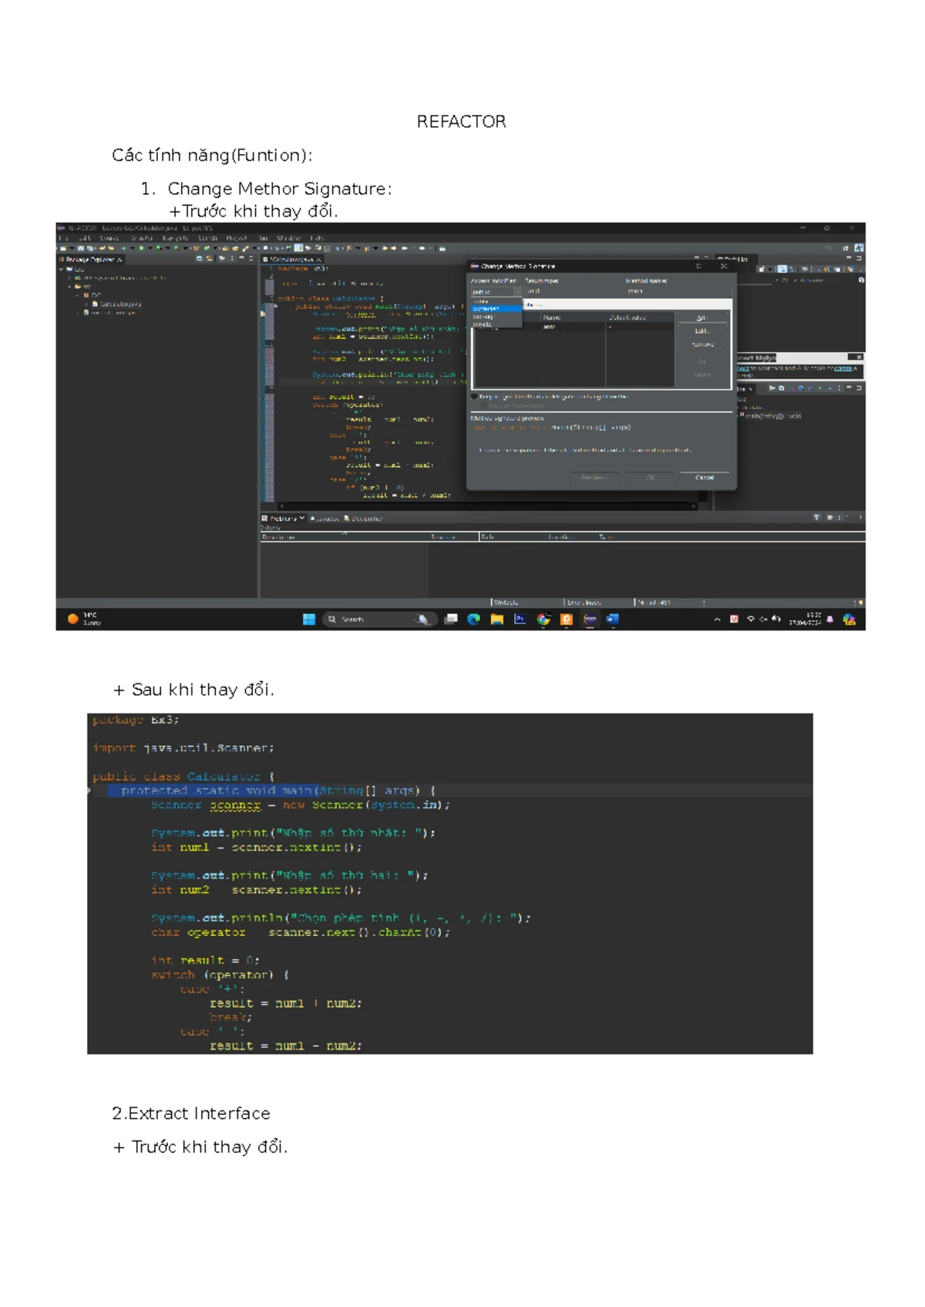Click the OK button in dialog
925x1307 pixels.
pyautogui.click(x=651, y=478)
